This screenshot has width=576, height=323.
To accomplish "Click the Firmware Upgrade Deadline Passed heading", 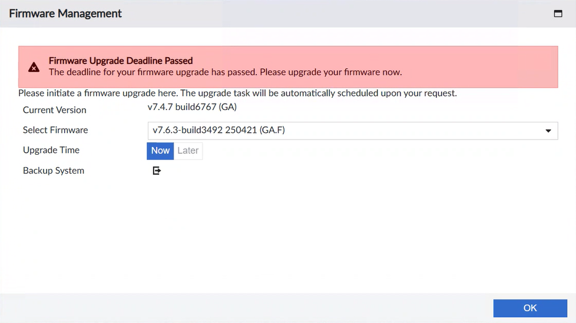I will (x=121, y=61).
